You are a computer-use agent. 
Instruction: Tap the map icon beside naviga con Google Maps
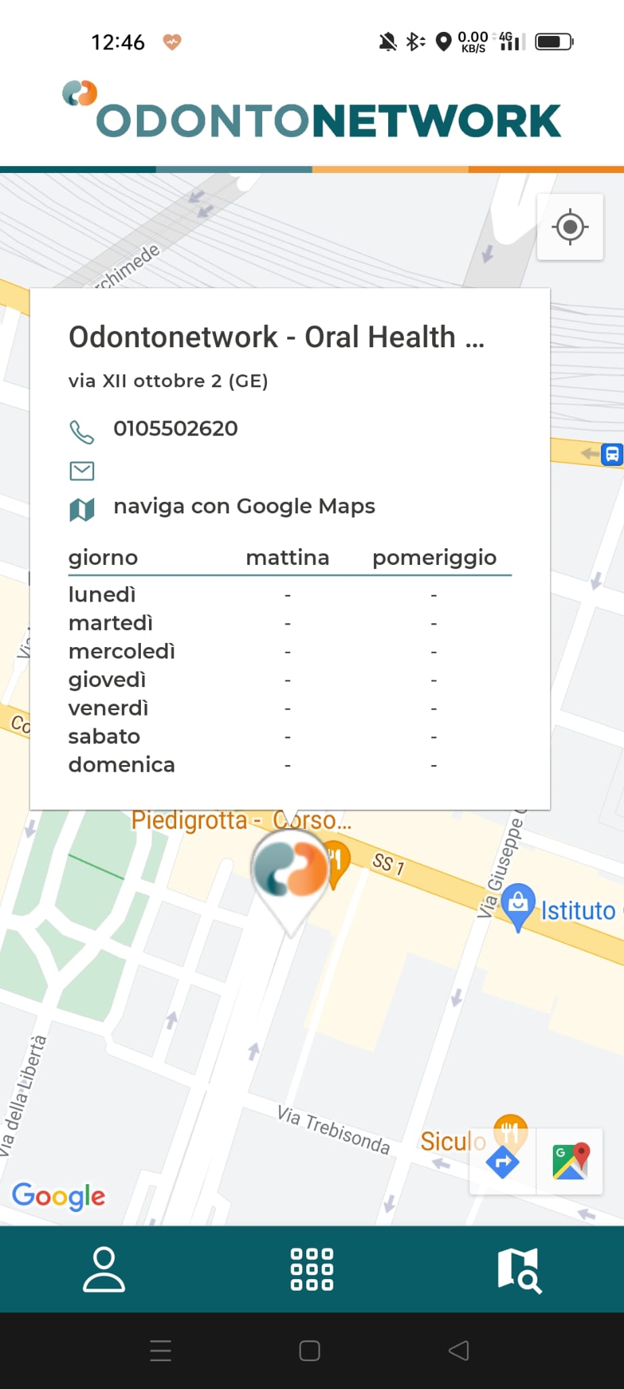(82, 509)
